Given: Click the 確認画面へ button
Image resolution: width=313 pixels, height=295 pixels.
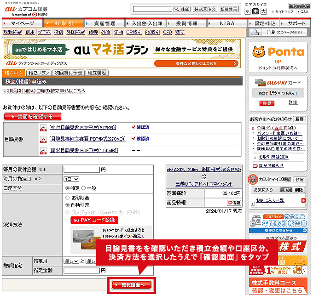Looking at the screenshot, I should pos(131,285).
